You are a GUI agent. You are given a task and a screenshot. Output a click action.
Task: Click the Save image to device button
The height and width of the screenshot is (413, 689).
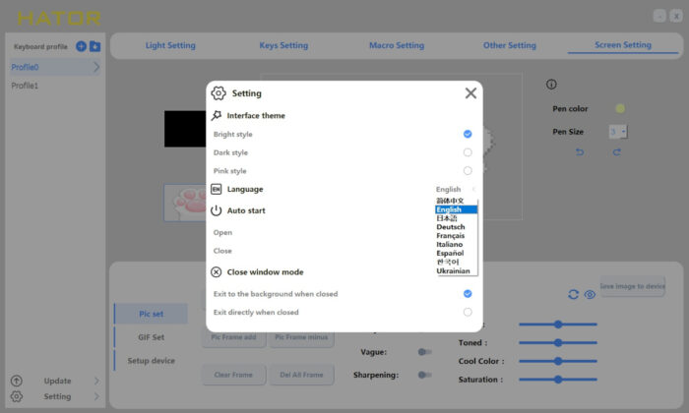(632, 286)
